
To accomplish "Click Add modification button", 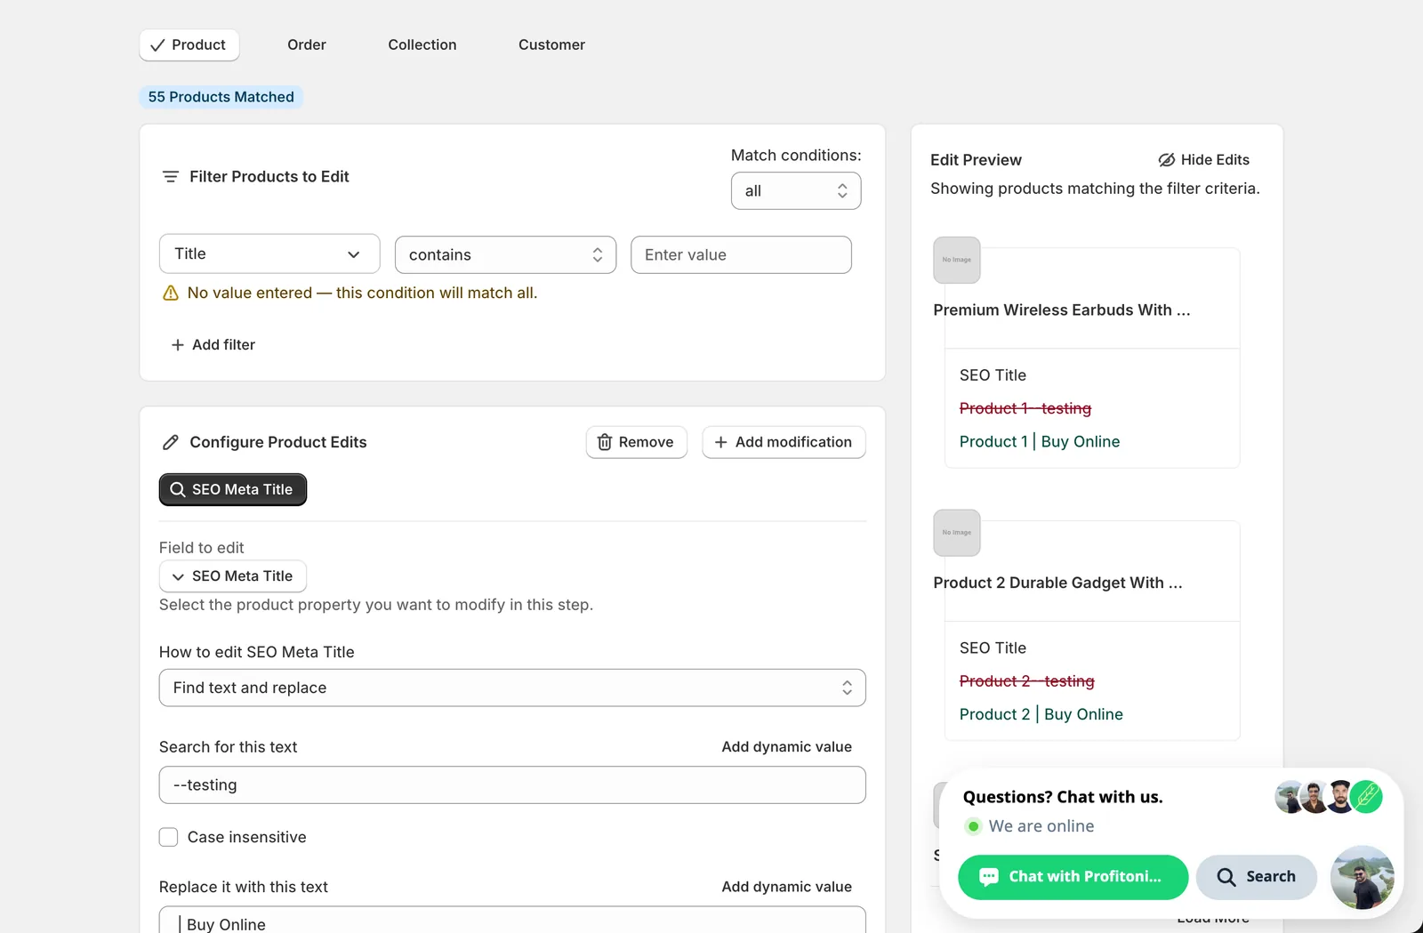I will click(x=784, y=442).
